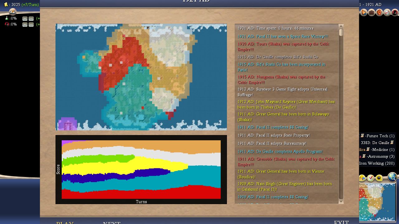Click the red checkmark victory conditions icon
Screen dimensions: 399x224
coord(371,178)
